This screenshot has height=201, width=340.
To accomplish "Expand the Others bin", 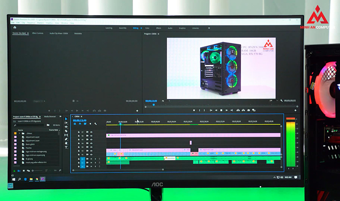I will [x=19, y=134].
